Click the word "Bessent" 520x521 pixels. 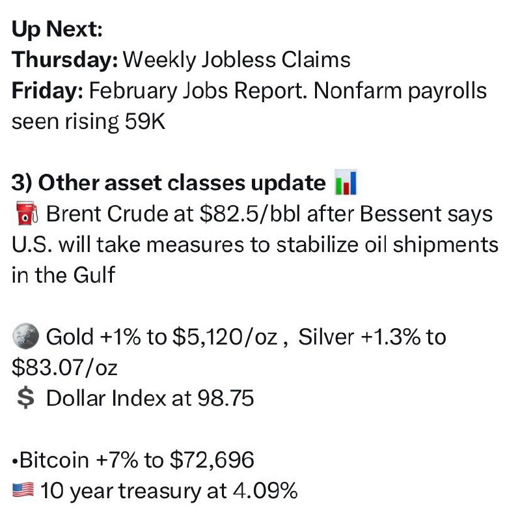(x=400, y=214)
